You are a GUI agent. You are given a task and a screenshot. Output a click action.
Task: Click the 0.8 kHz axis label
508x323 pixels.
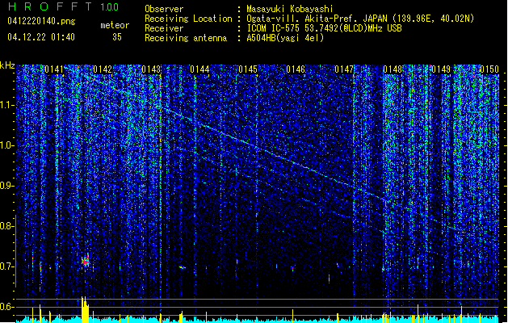pos(7,226)
